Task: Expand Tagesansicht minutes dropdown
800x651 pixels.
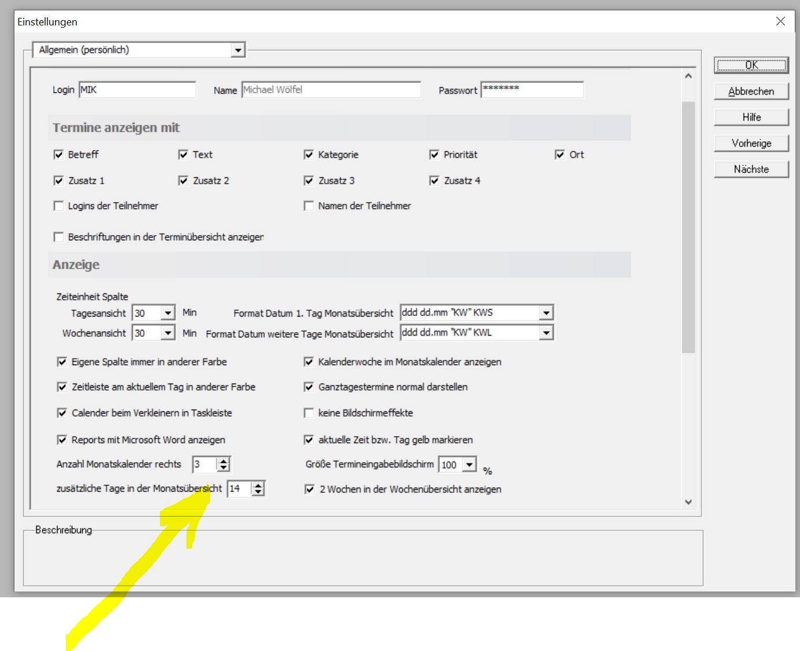Action: pos(167,313)
